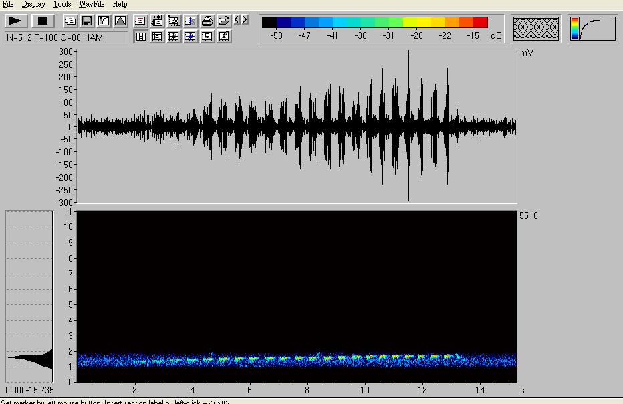Click the crosshatch pattern button

(x=536, y=29)
